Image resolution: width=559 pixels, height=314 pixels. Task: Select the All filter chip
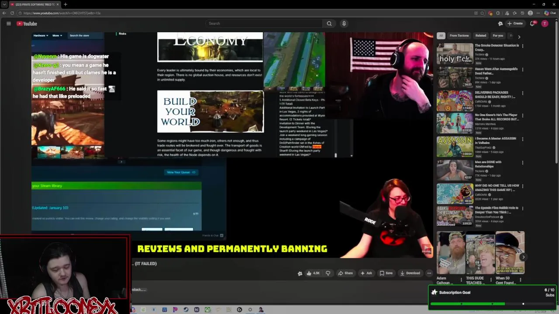point(441,36)
